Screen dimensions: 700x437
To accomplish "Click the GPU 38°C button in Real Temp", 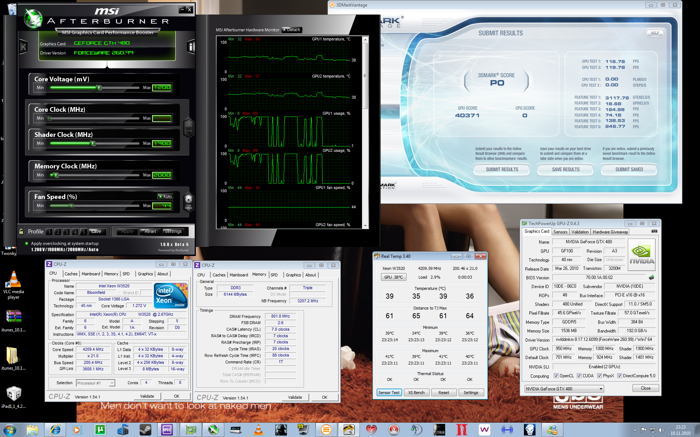I will point(393,277).
